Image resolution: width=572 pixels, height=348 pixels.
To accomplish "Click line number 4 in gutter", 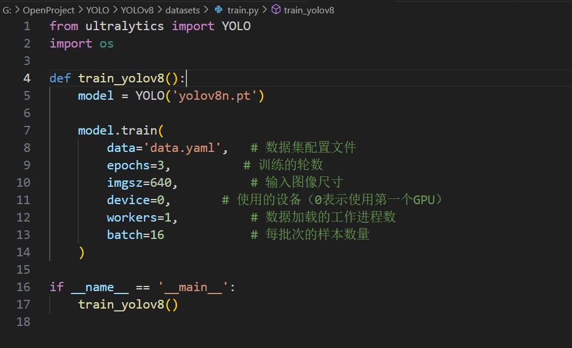I will point(27,78).
